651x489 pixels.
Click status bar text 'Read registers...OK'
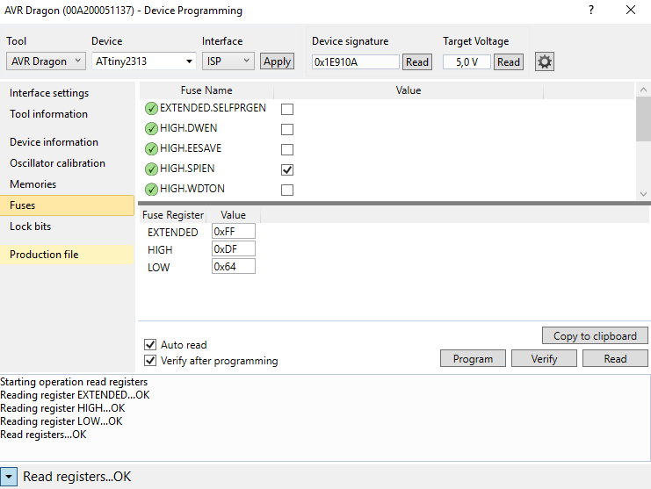tap(76, 477)
